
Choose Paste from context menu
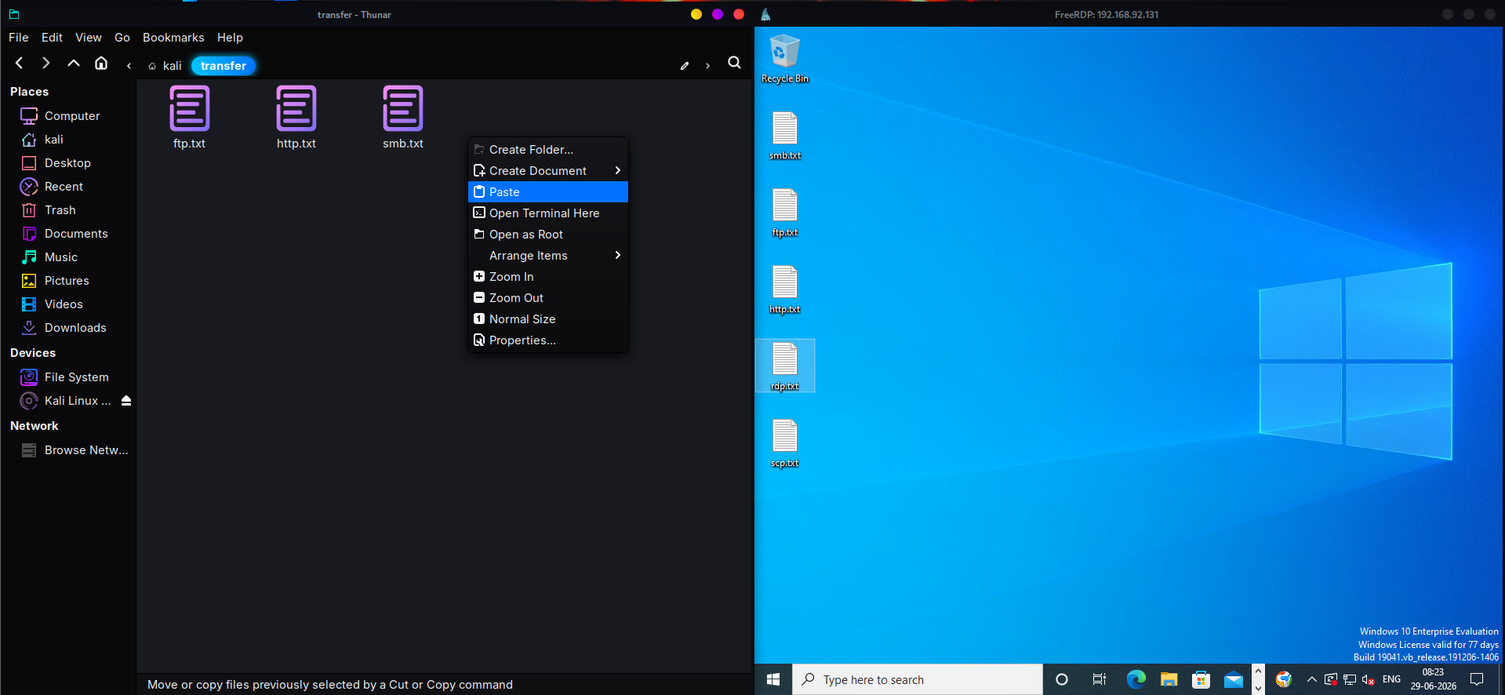pos(548,191)
